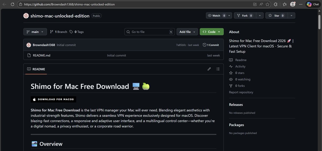Click the browser address bar URL
This screenshot has height=151, width=322.
pyautogui.click(x=69, y=5)
